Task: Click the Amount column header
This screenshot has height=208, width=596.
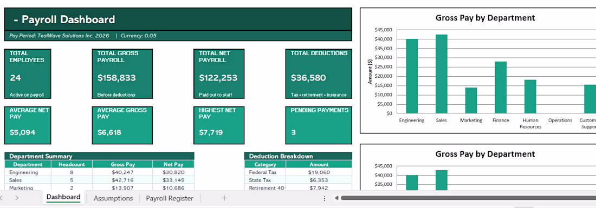Action: (x=319, y=164)
